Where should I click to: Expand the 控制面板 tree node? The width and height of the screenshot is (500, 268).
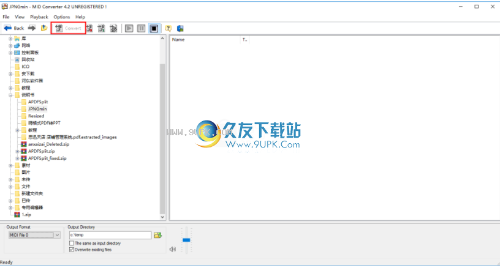pos(10,53)
